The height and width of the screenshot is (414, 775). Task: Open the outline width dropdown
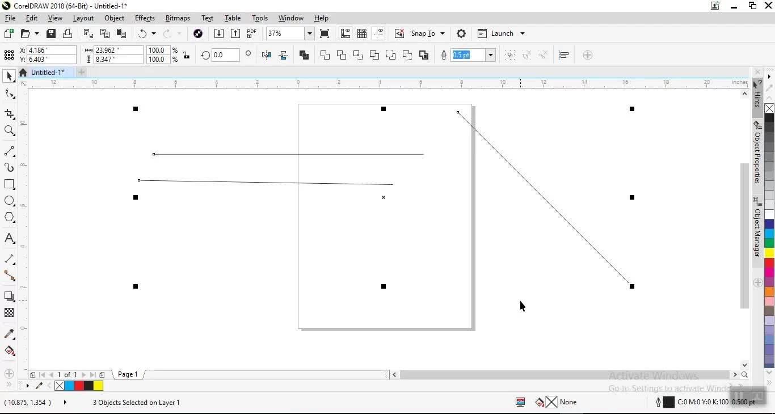491,55
